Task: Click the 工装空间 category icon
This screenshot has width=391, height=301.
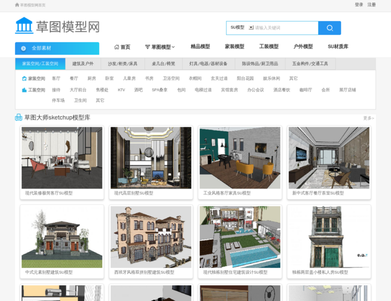Action: click(23, 90)
